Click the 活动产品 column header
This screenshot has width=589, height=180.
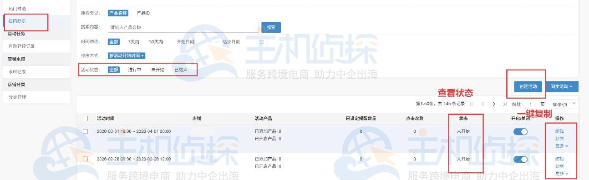point(264,118)
